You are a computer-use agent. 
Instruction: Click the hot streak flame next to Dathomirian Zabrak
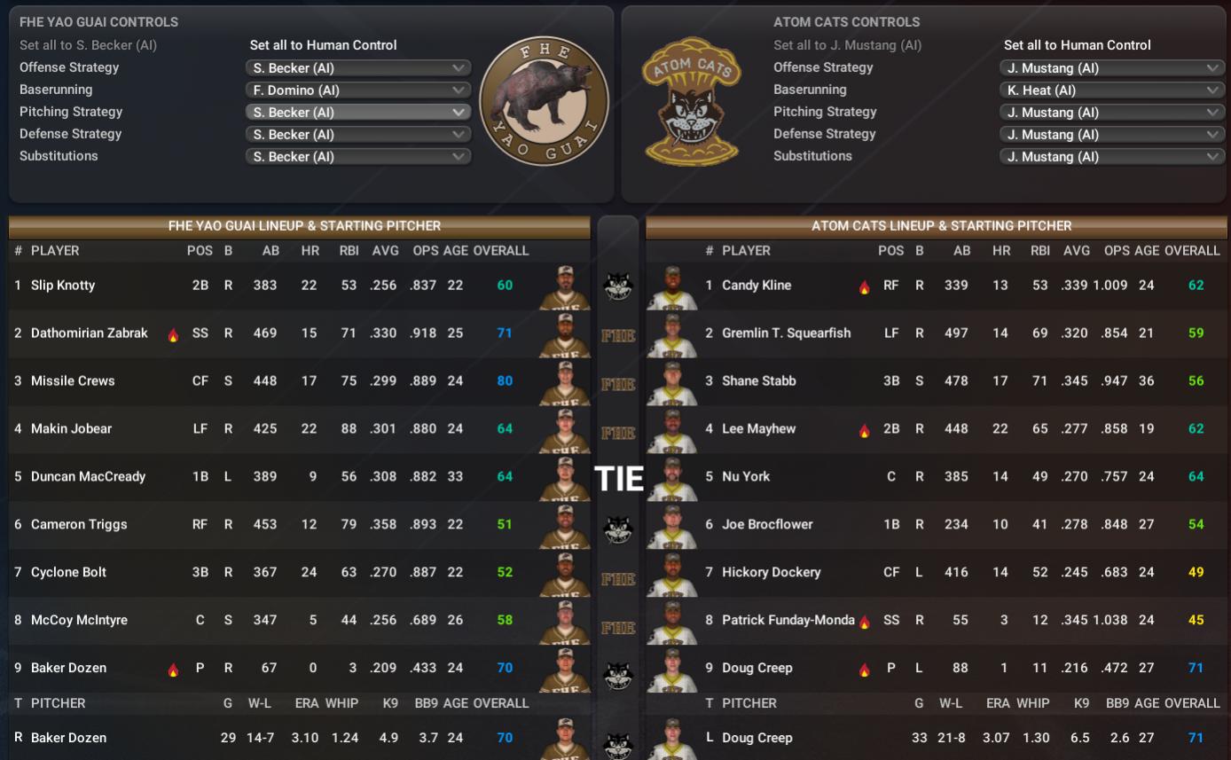(173, 334)
